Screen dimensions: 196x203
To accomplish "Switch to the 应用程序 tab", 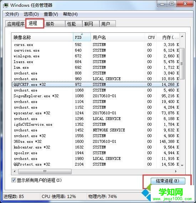I will click(16, 24).
